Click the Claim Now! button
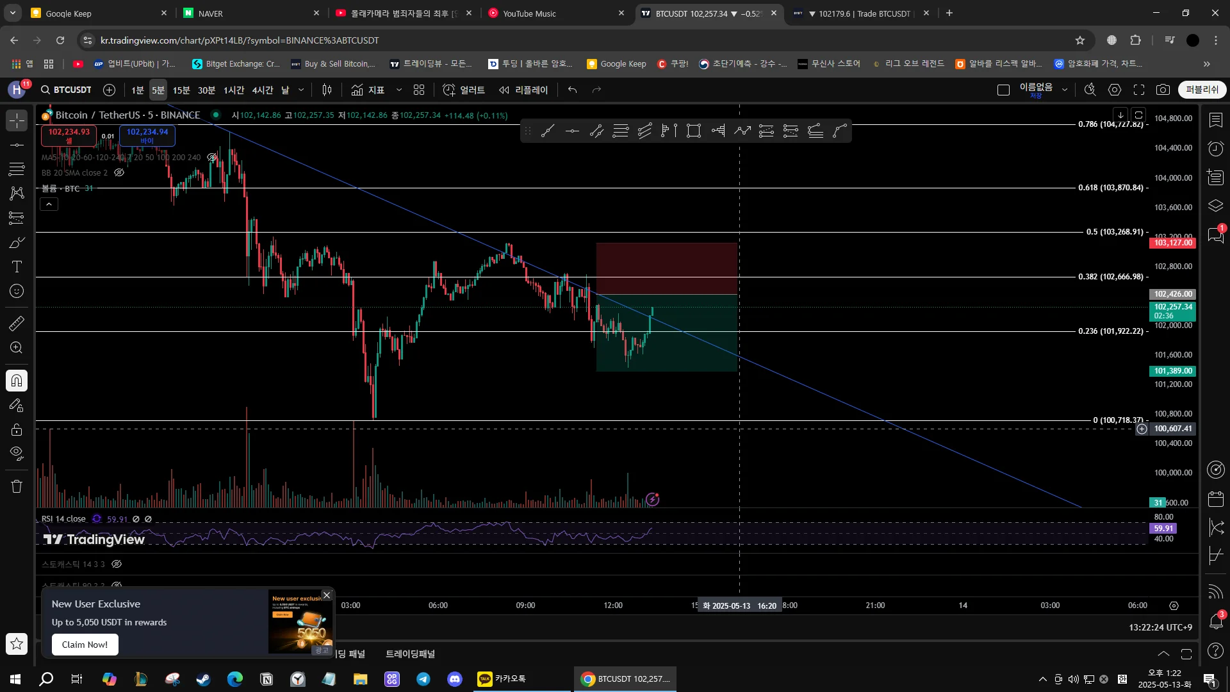 [x=85, y=645]
